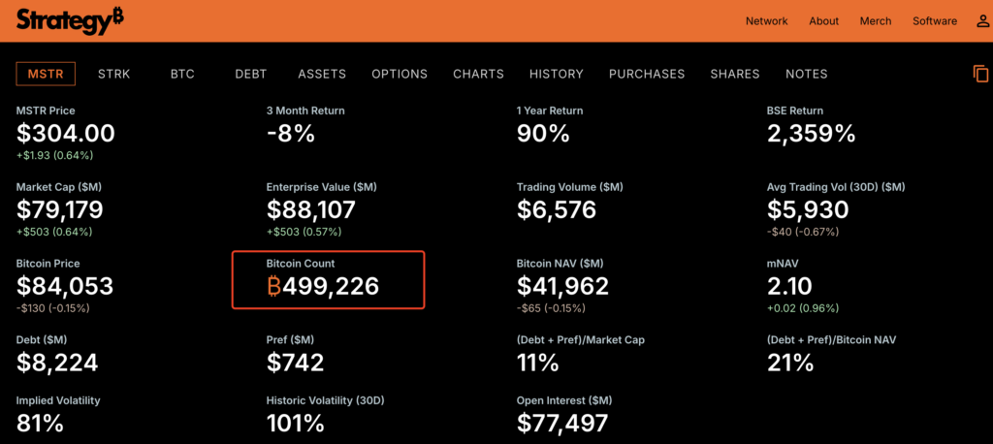993x444 pixels.
Task: Switch to the STRK tab
Action: (x=113, y=74)
